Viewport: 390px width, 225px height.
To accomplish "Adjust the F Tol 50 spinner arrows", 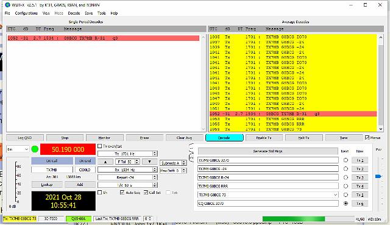I will coord(136,162).
